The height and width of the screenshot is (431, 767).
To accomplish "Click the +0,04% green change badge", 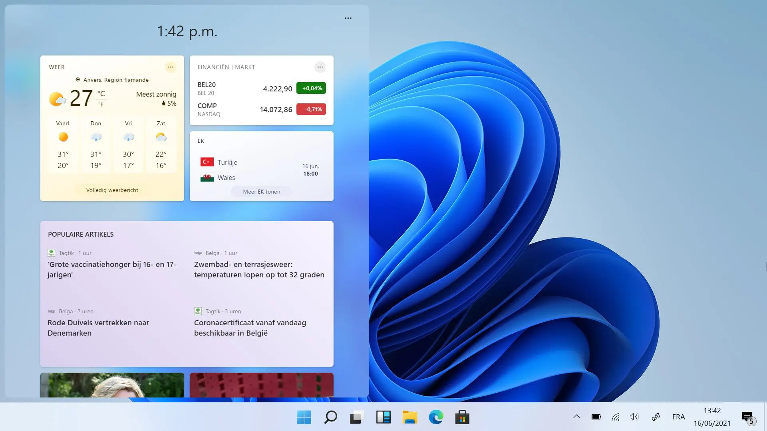I will coord(311,88).
